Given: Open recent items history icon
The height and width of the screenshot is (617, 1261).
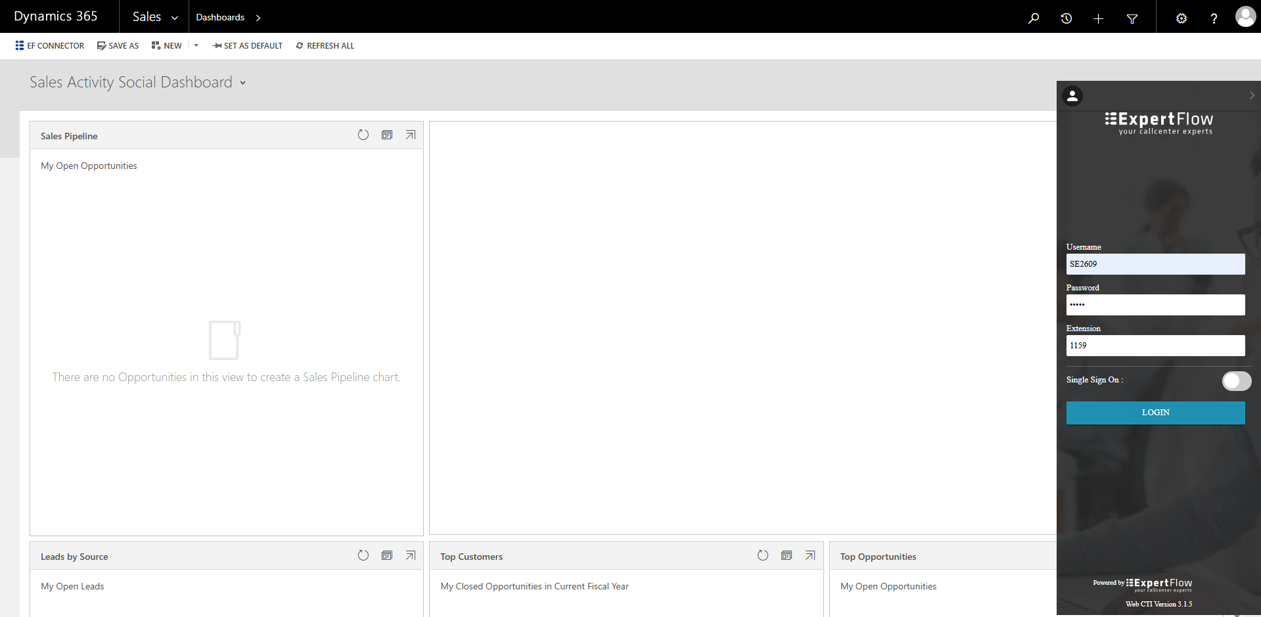Looking at the screenshot, I should pos(1066,18).
